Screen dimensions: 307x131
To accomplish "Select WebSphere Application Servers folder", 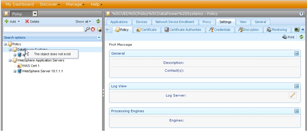I will click(x=41, y=61).
